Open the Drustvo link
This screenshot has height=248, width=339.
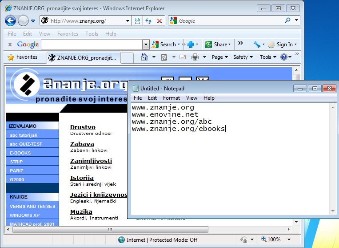coord(83,127)
